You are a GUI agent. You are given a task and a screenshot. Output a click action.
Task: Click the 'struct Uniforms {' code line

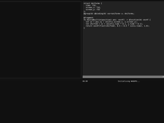93,3
